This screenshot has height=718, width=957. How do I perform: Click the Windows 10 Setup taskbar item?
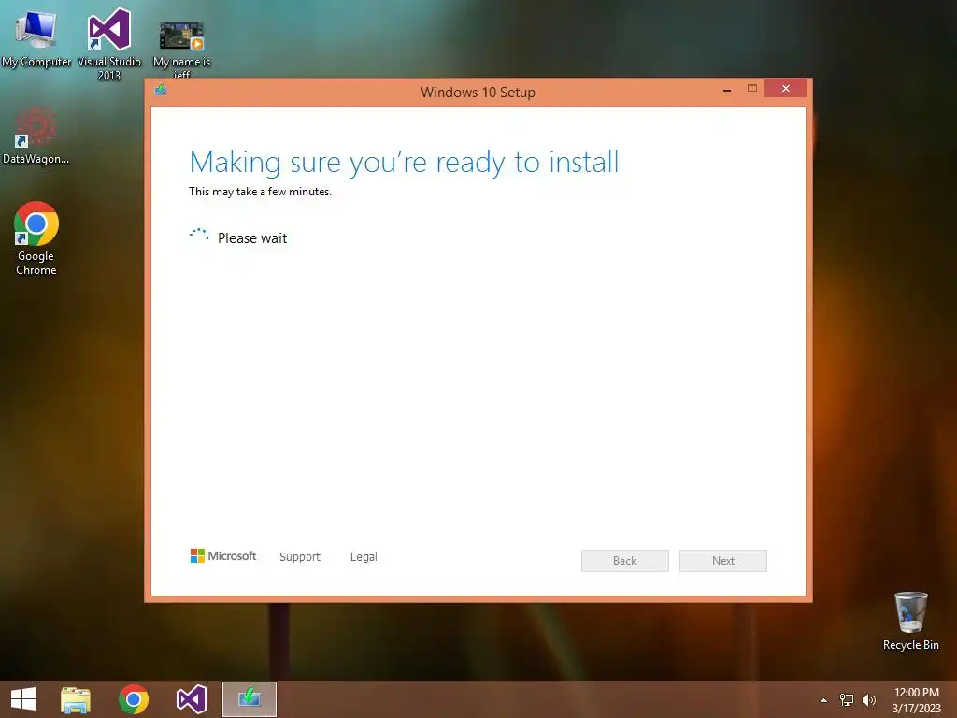249,699
